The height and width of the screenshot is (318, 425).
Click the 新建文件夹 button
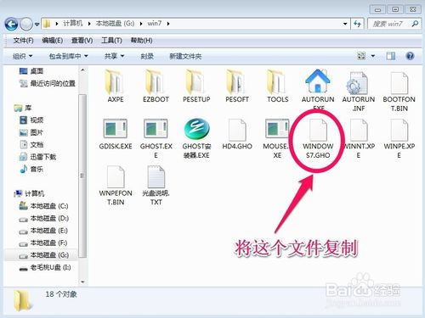coord(185,56)
